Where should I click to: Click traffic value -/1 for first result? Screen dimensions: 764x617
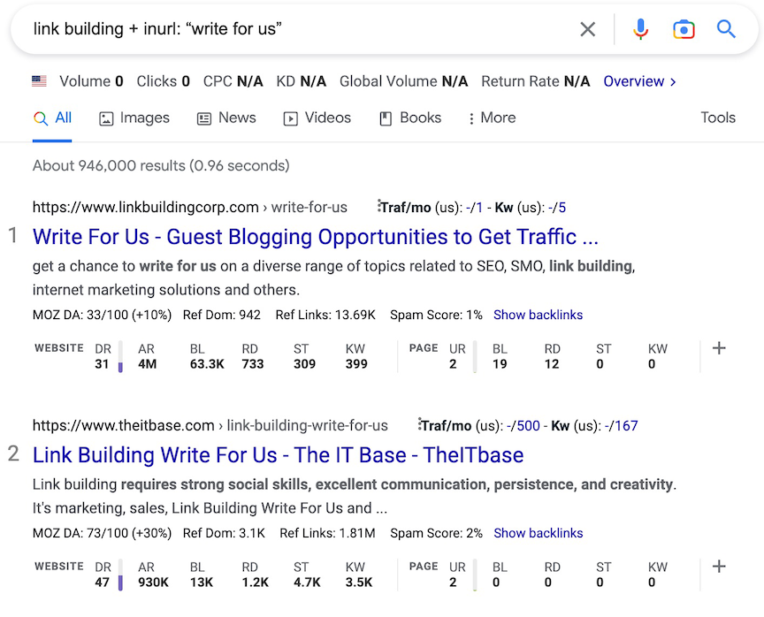474,208
